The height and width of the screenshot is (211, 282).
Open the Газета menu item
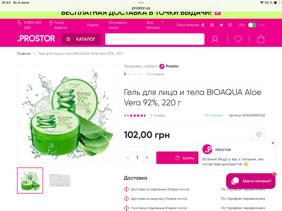tap(92, 25)
